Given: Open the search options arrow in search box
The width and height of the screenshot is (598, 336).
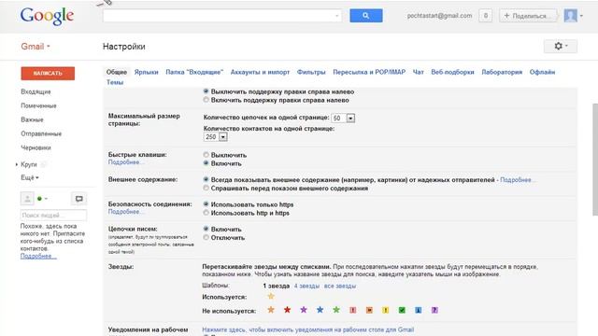Looking at the screenshot, I should tap(336, 16).
